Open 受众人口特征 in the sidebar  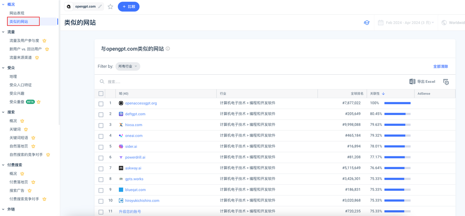pyautogui.click(x=21, y=85)
